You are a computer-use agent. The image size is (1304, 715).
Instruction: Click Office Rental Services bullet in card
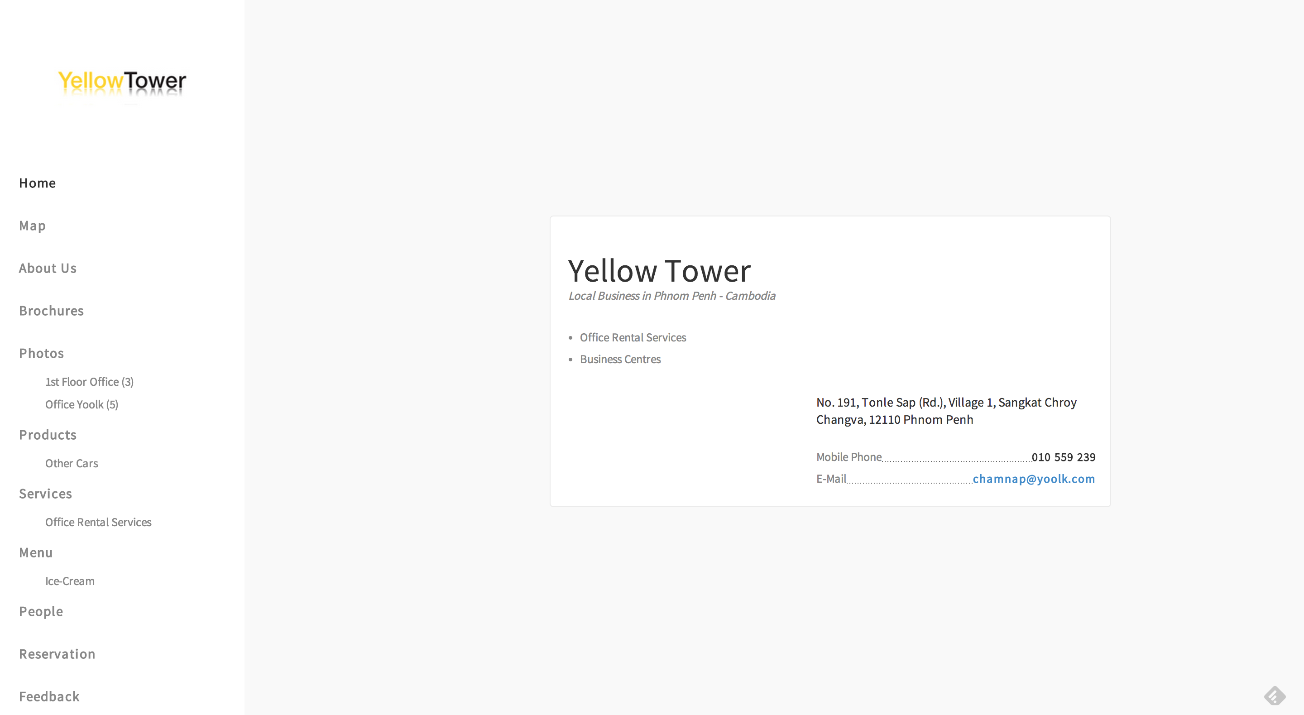tap(633, 337)
